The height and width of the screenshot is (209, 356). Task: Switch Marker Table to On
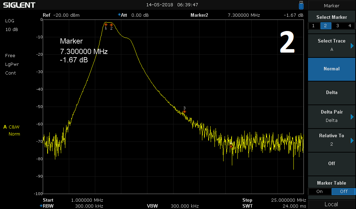point(319,192)
